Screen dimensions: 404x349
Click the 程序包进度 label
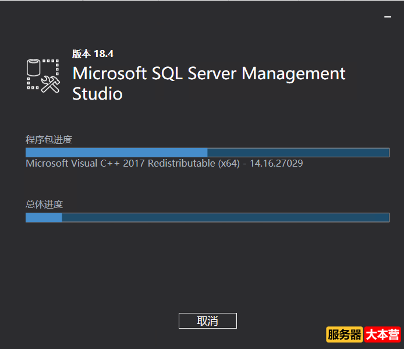tap(49, 140)
